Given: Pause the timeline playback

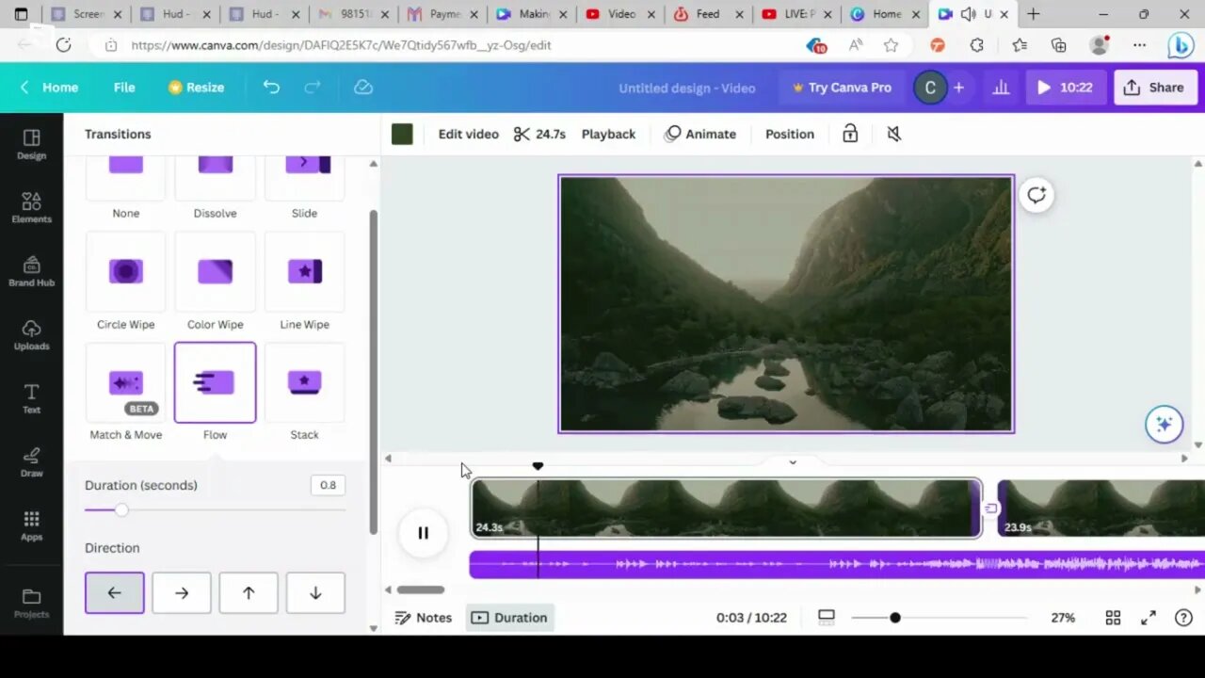Looking at the screenshot, I should pos(423,533).
